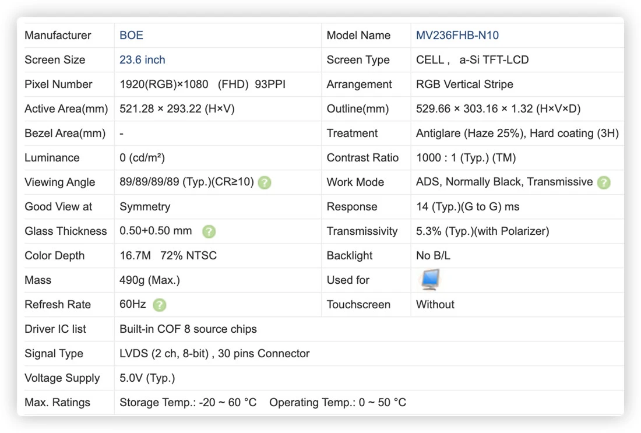Click the 'Driver IC list' row label

55,329
